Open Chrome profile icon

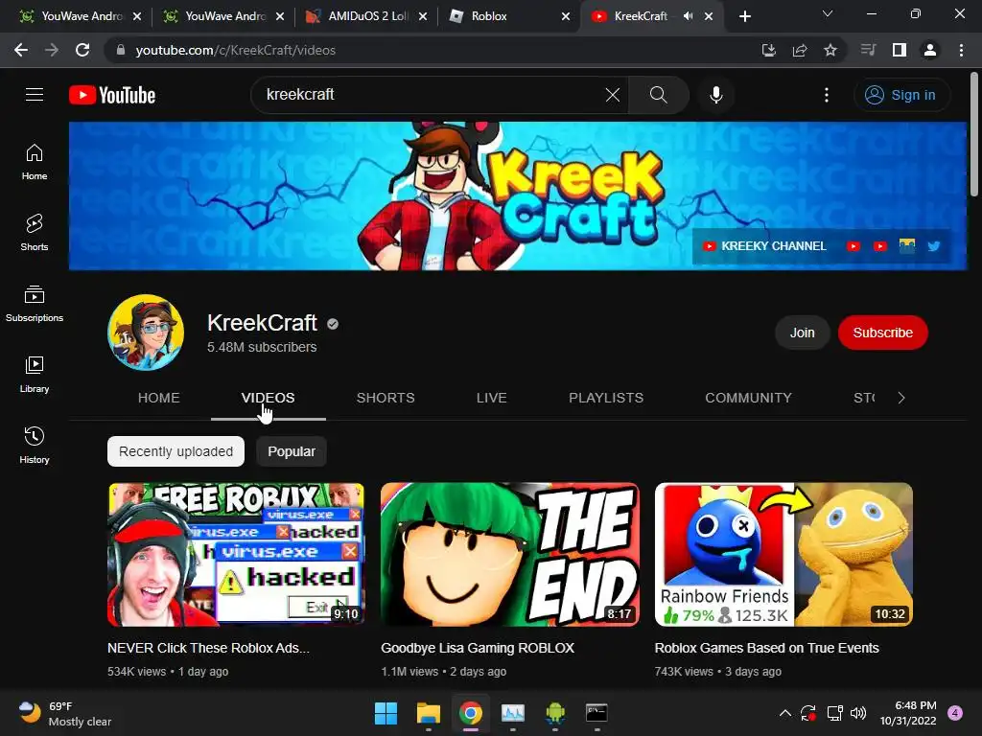point(930,50)
